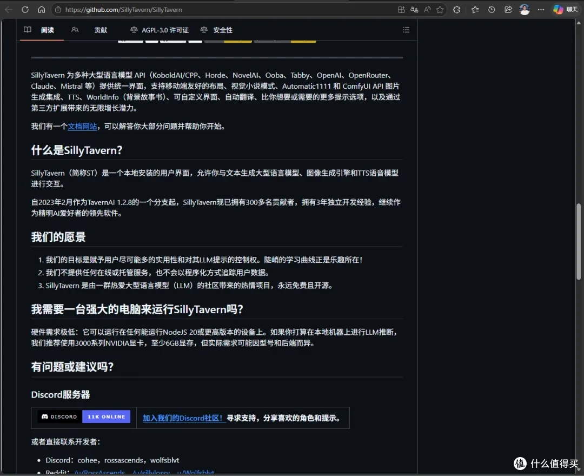Follow the 文档网站 link
This screenshot has width=584, height=476.
pyautogui.click(x=82, y=127)
